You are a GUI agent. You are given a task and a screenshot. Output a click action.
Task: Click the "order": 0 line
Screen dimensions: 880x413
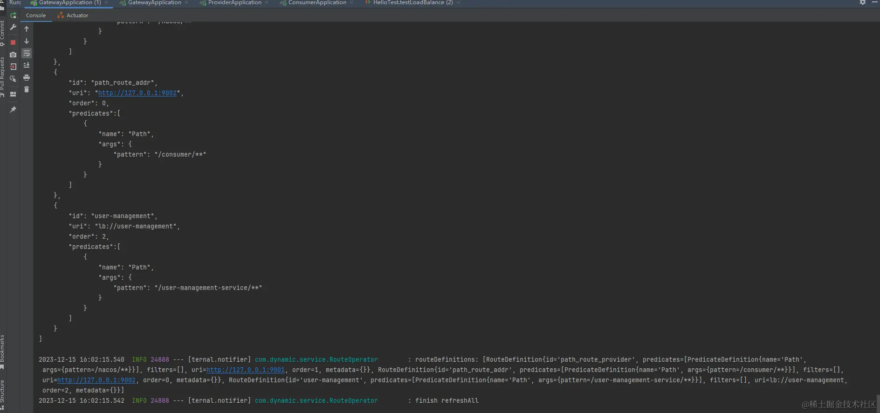pos(89,103)
